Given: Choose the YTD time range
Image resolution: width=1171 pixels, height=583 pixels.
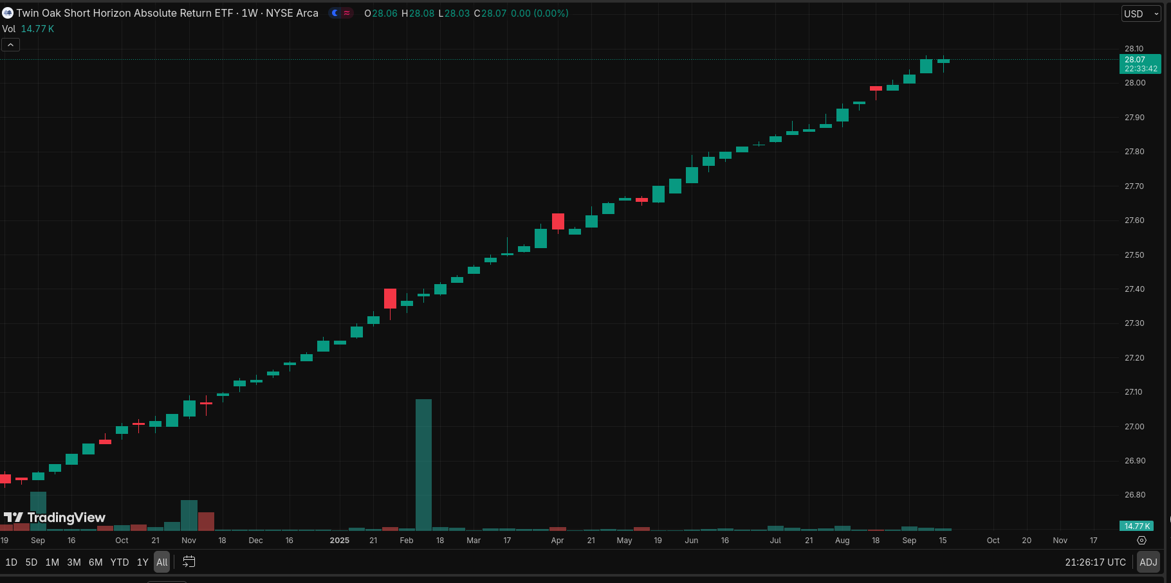Looking at the screenshot, I should (120, 562).
